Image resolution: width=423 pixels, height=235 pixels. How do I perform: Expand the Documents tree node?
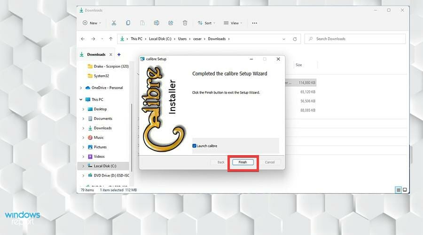(x=83, y=119)
